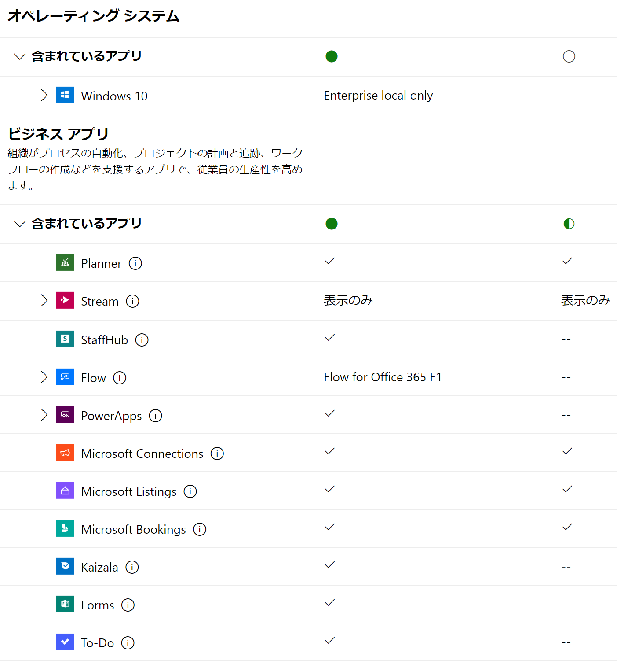The width and height of the screenshot is (617, 664).
Task: Open the info icon next to Stream
Action: pos(132,301)
